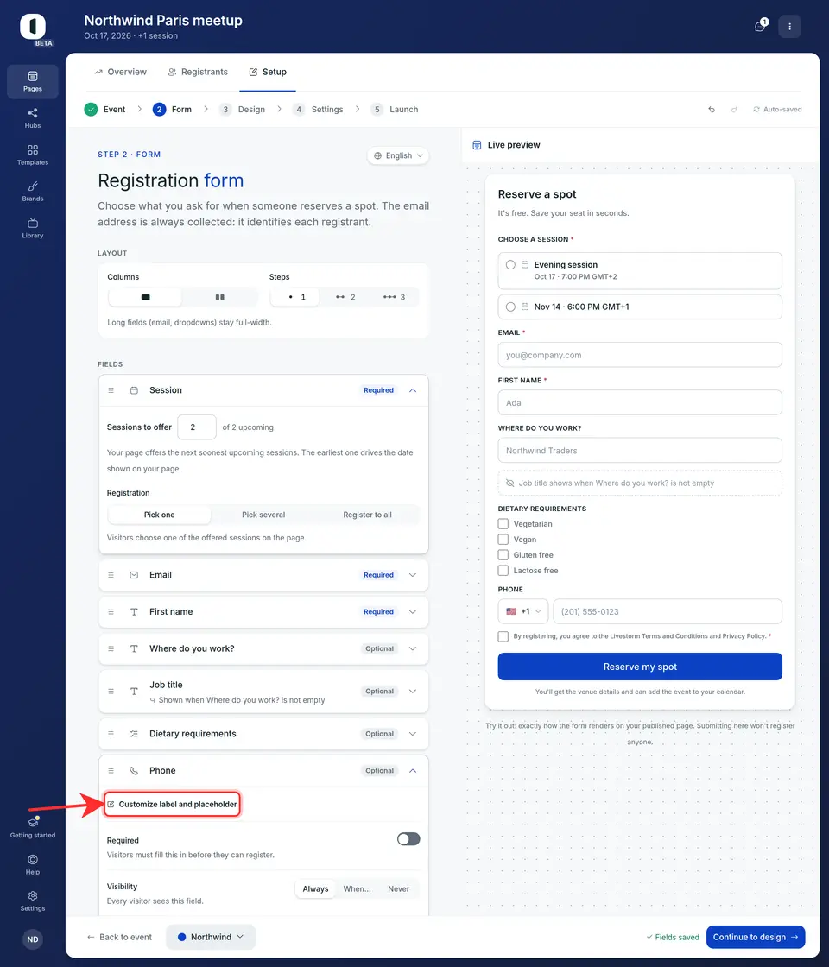Grab the Session field drag handle
Screen dimensions: 829x967
pos(111,390)
